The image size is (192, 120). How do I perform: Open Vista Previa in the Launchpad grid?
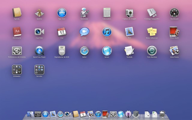tap(174, 51)
